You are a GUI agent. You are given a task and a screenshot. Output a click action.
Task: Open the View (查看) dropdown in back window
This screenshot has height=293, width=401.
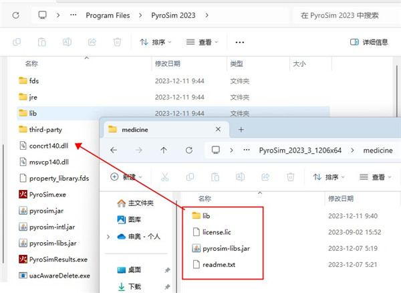point(202,42)
